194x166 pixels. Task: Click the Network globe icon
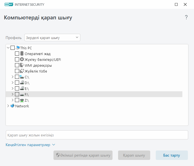tap(12, 106)
